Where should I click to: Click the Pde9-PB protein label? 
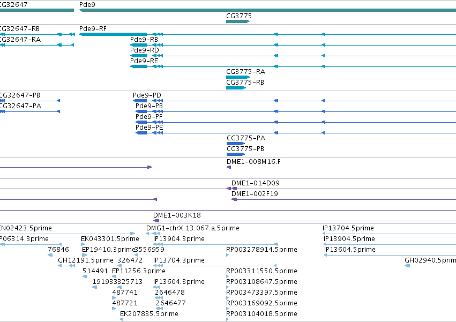tap(149, 106)
